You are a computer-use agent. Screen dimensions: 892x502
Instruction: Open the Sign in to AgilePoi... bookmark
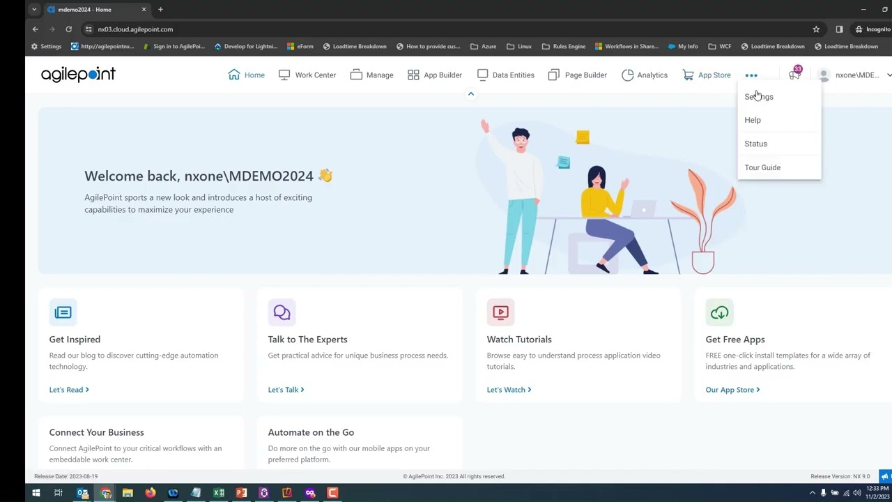pos(174,47)
